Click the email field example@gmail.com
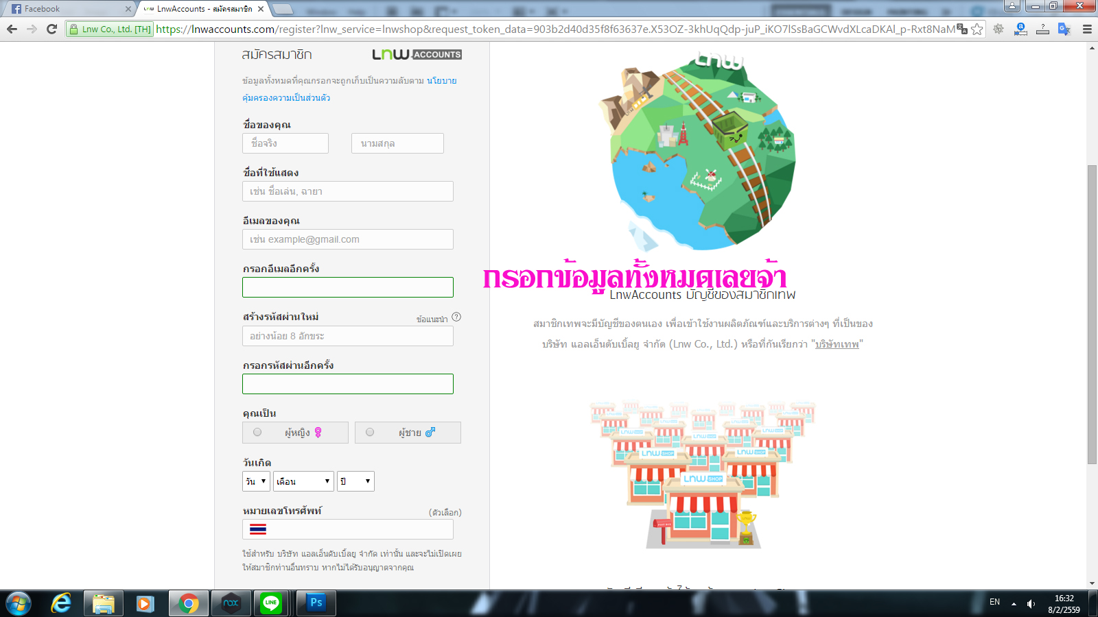This screenshot has width=1098, height=617. (348, 239)
